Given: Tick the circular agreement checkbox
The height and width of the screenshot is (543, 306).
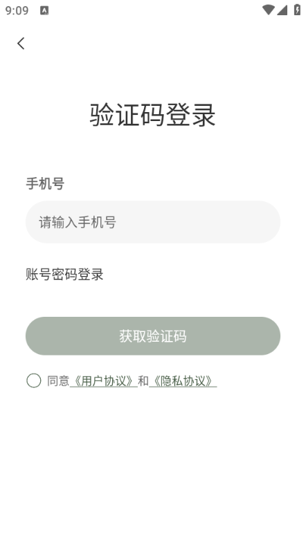Looking at the screenshot, I should [x=34, y=380].
